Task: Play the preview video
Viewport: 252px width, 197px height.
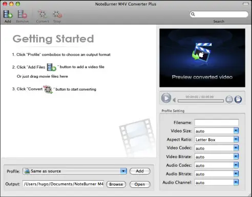Action: pos(166,98)
